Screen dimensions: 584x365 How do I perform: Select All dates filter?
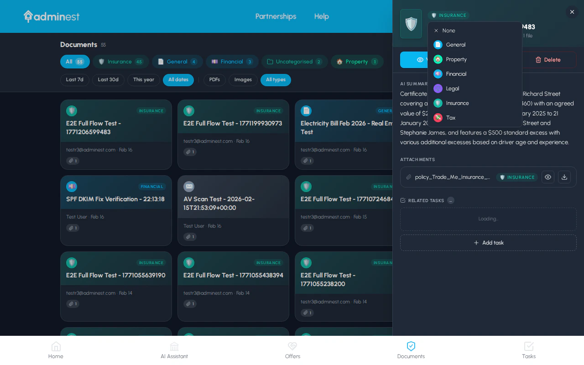click(x=178, y=80)
